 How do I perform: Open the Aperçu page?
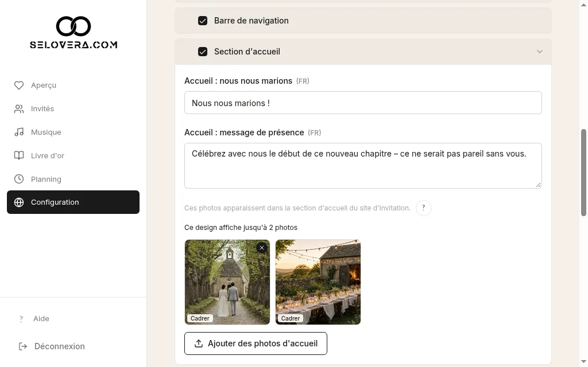click(73, 85)
